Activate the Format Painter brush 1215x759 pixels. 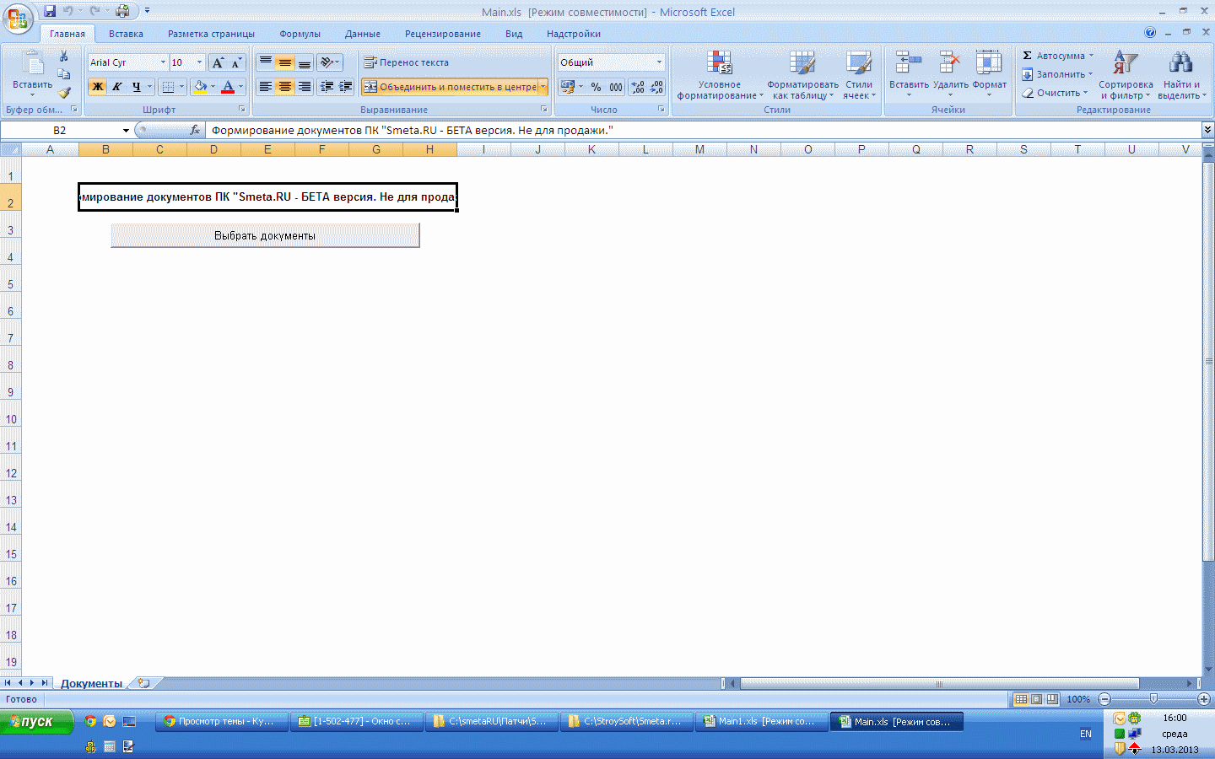(63, 93)
